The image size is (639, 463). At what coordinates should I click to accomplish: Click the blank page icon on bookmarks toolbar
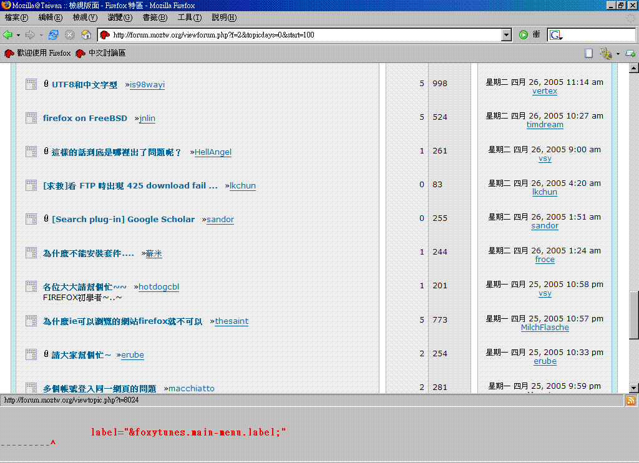pos(588,54)
